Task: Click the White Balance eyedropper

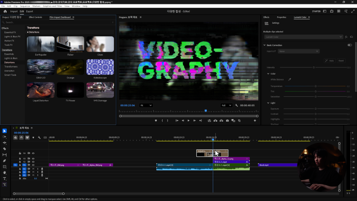Action: 290,79
